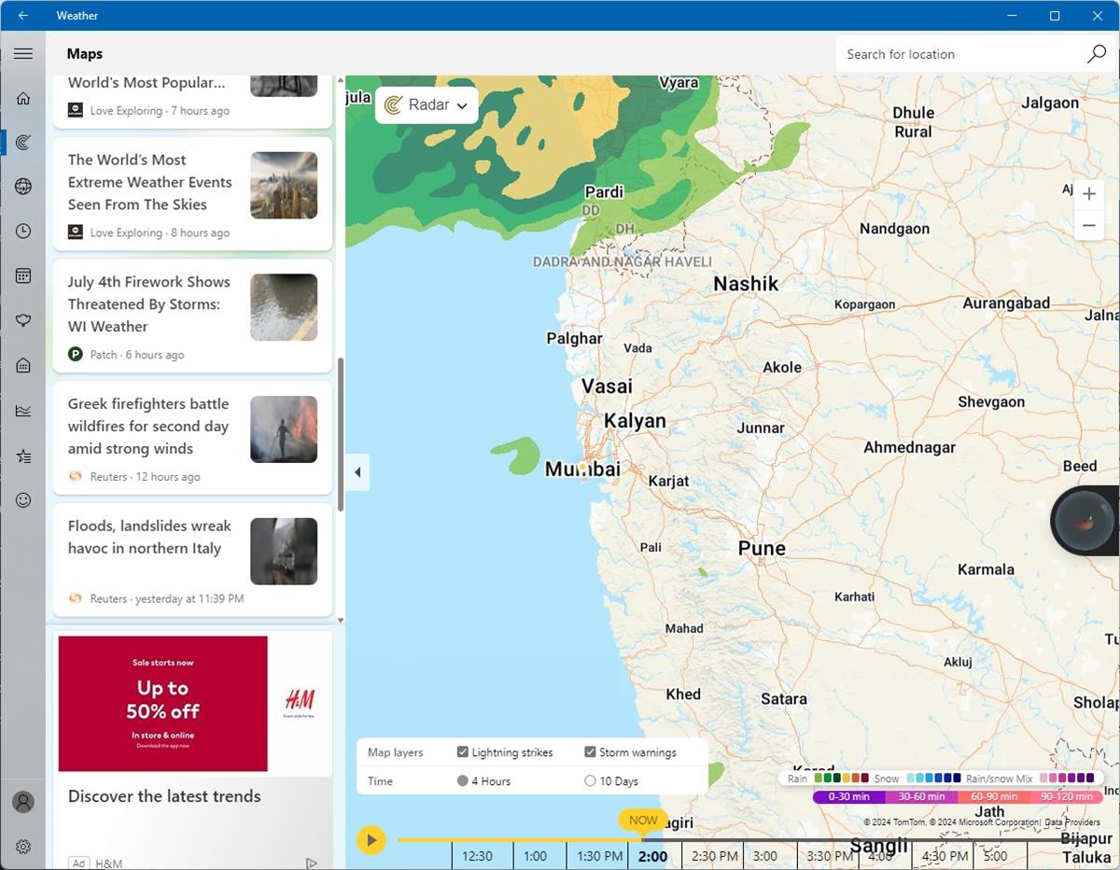Image resolution: width=1120 pixels, height=870 pixels.
Task: Open the settings gear icon
Action: click(x=23, y=847)
